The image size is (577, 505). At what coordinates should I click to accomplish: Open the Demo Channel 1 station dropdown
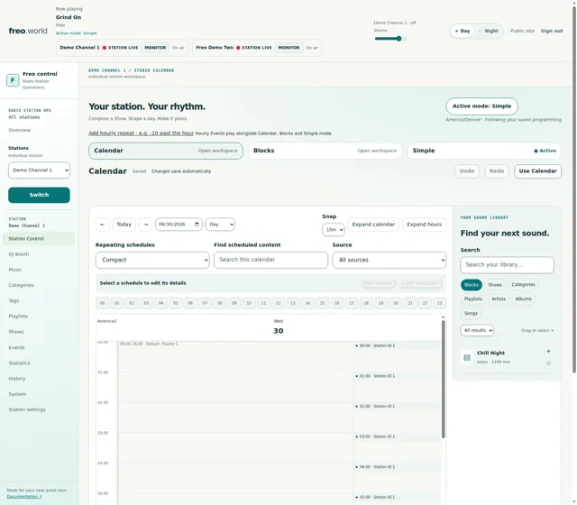(x=39, y=170)
